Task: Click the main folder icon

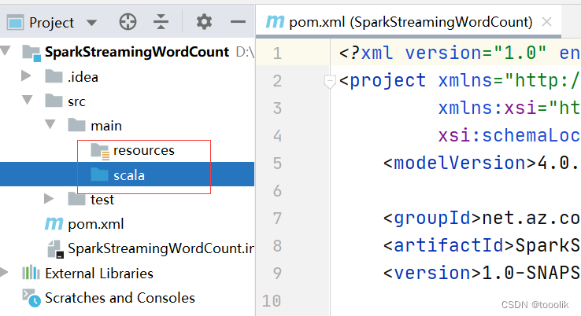Action: (x=76, y=125)
